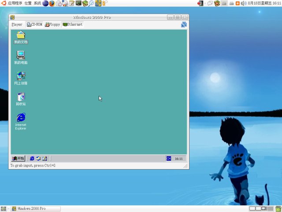Click the 'To grab input, press Ctrl+G' status text
Screen dimensions: 282x212
[33, 165]
